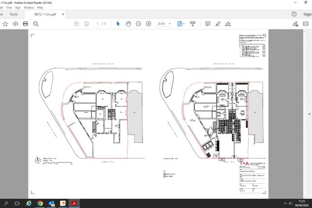Image resolution: width=312 pixels, height=208 pixels.
Task: Open the zoom percentage dropdown
Action: [170, 24]
